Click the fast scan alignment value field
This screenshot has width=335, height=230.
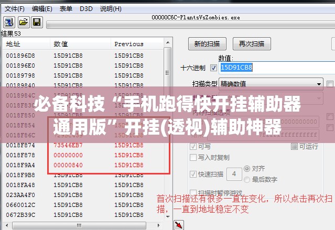234,174
